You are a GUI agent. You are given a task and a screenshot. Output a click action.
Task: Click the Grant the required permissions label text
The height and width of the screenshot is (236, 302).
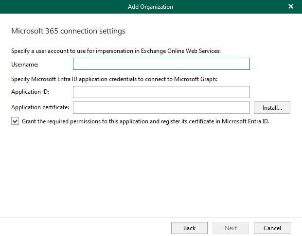tap(145, 121)
